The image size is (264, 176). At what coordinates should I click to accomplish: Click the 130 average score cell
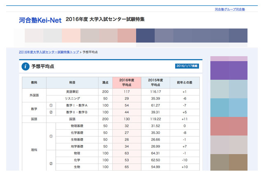[x=127, y=119]
